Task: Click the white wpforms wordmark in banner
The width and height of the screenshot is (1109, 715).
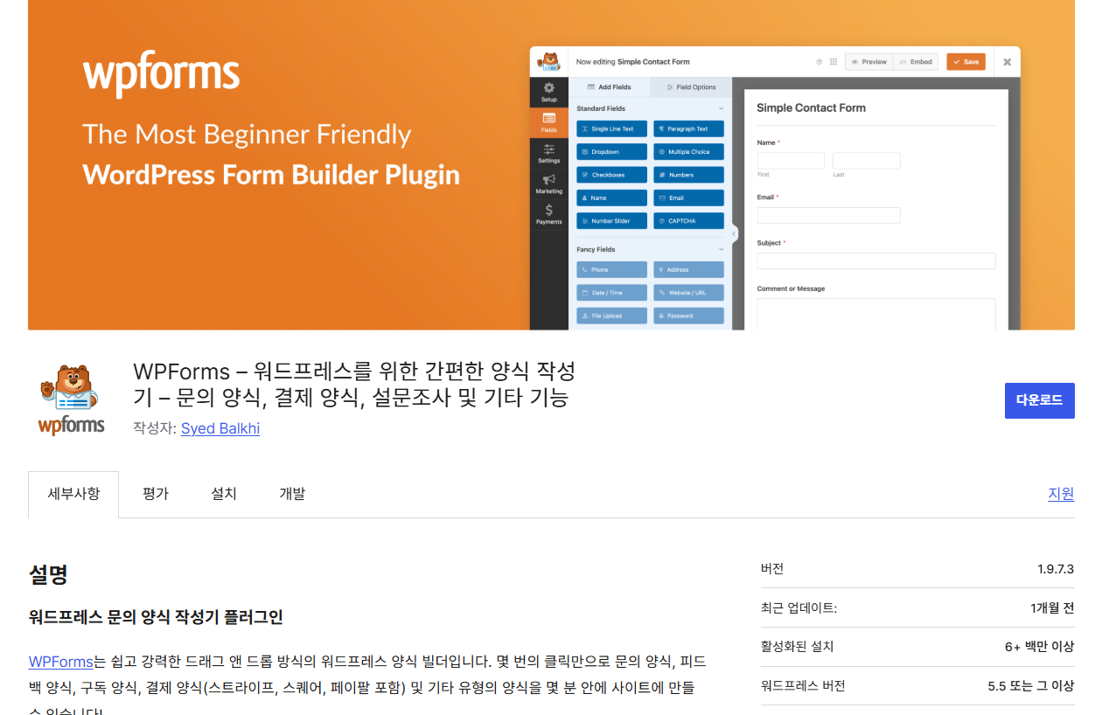Action: coord(161,74)
